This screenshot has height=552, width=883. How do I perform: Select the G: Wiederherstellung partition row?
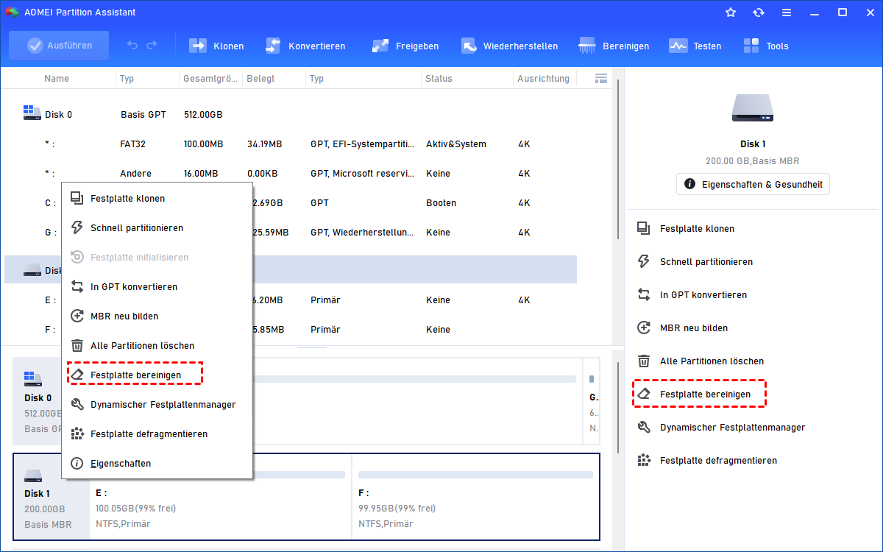291,233
